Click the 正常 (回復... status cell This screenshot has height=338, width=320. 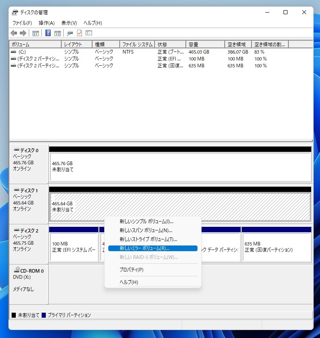[170, 66]
